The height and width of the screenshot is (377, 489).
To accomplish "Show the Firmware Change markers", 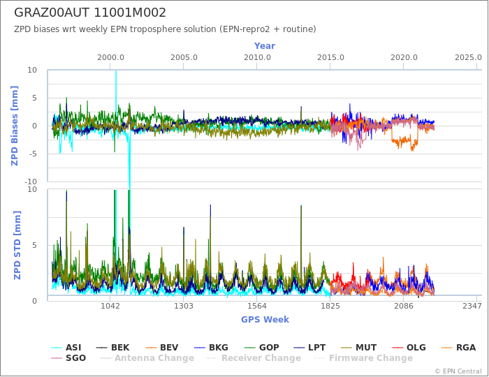I will 363,358.
